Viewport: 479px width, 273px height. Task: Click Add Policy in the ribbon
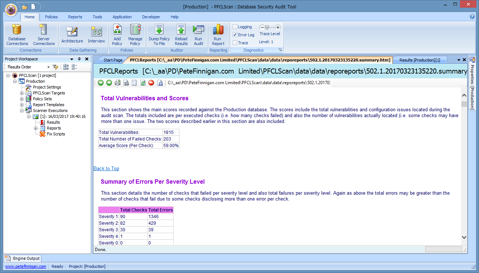pos(117,35)
